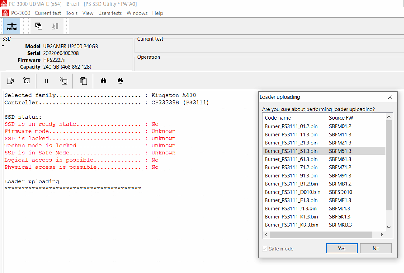
Task: Click the vertical scrollbar thumb in loader list
Action: click(x=389, y=165)
